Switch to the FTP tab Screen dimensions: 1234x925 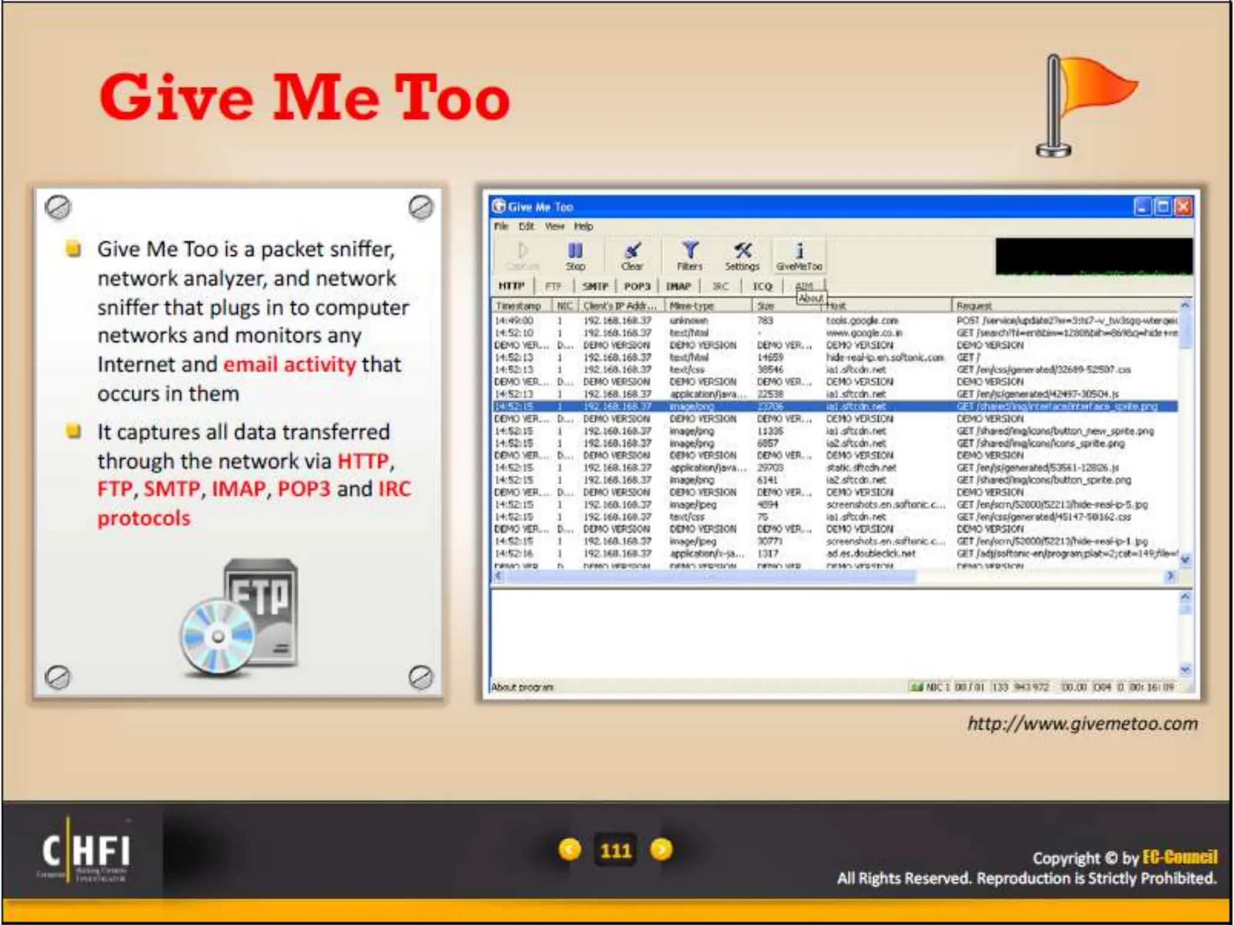[553, 286]
